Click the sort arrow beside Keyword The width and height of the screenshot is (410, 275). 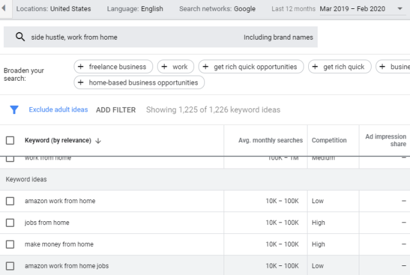pyautogui.click(x=98, y=140)
